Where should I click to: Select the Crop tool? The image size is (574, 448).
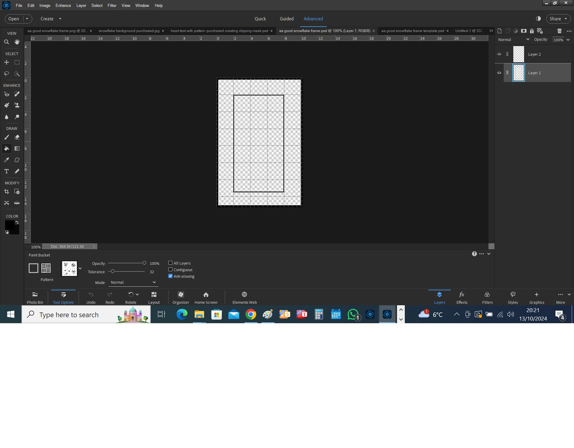(7, 192)
